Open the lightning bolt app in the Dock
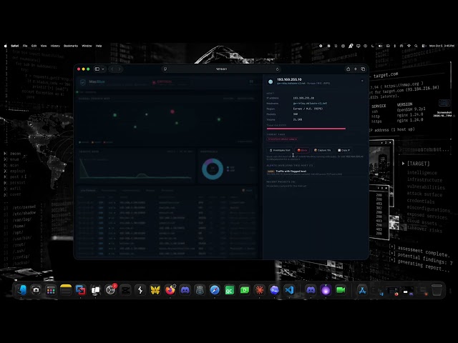 (x=140, y=290)
